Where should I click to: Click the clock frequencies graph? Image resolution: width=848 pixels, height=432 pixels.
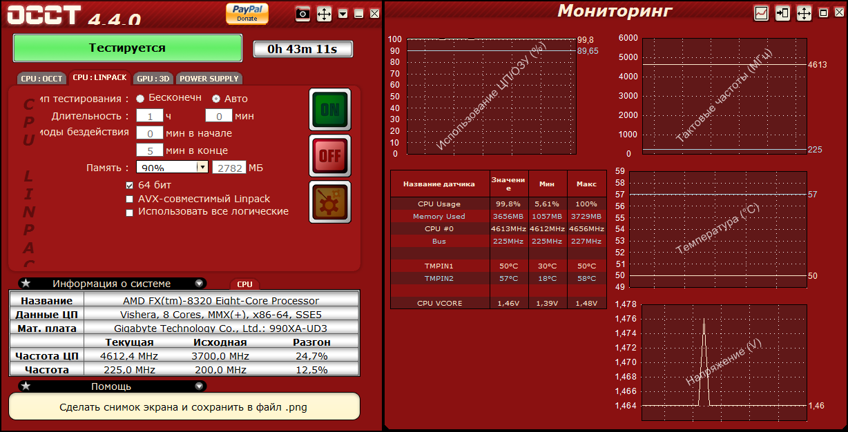point(724,97)
